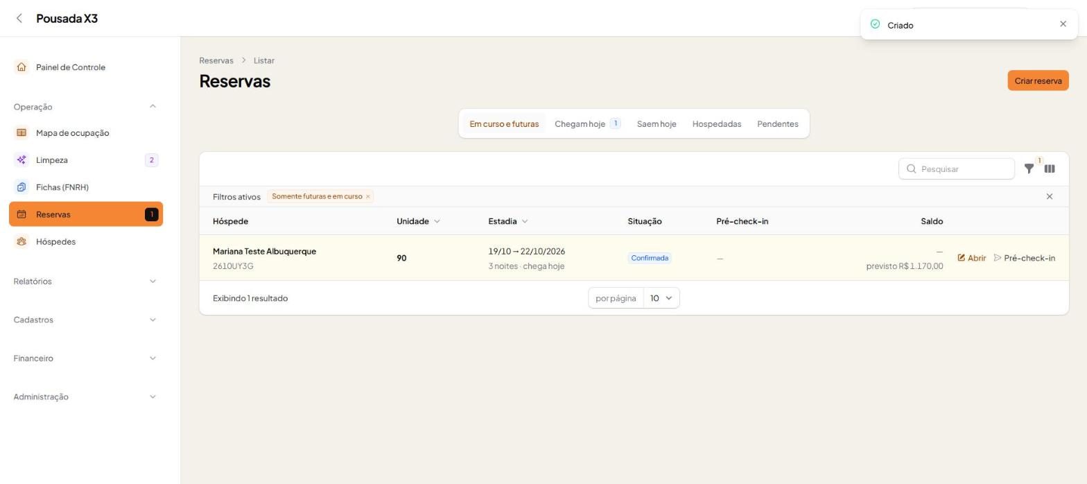The width and height of the screenshot is (1087, 484).
Task: Click the Limpeza badge showing 2
Action: pos(152,160)
